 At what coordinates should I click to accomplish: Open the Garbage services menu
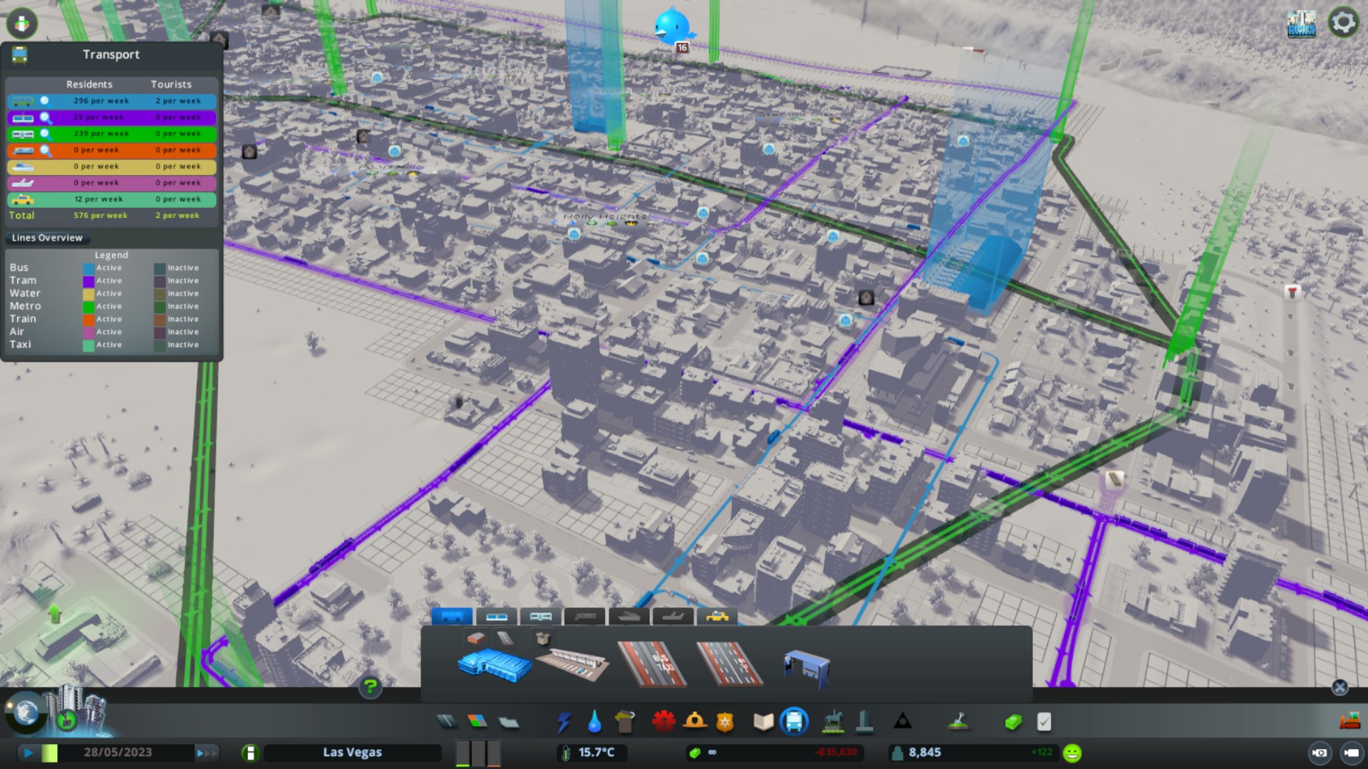click(625, 722)
